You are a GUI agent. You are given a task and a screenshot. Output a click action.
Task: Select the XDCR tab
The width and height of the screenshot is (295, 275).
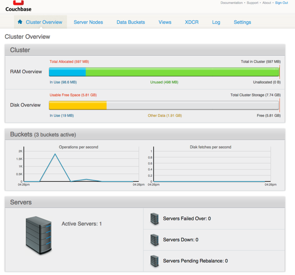[191, 22]
